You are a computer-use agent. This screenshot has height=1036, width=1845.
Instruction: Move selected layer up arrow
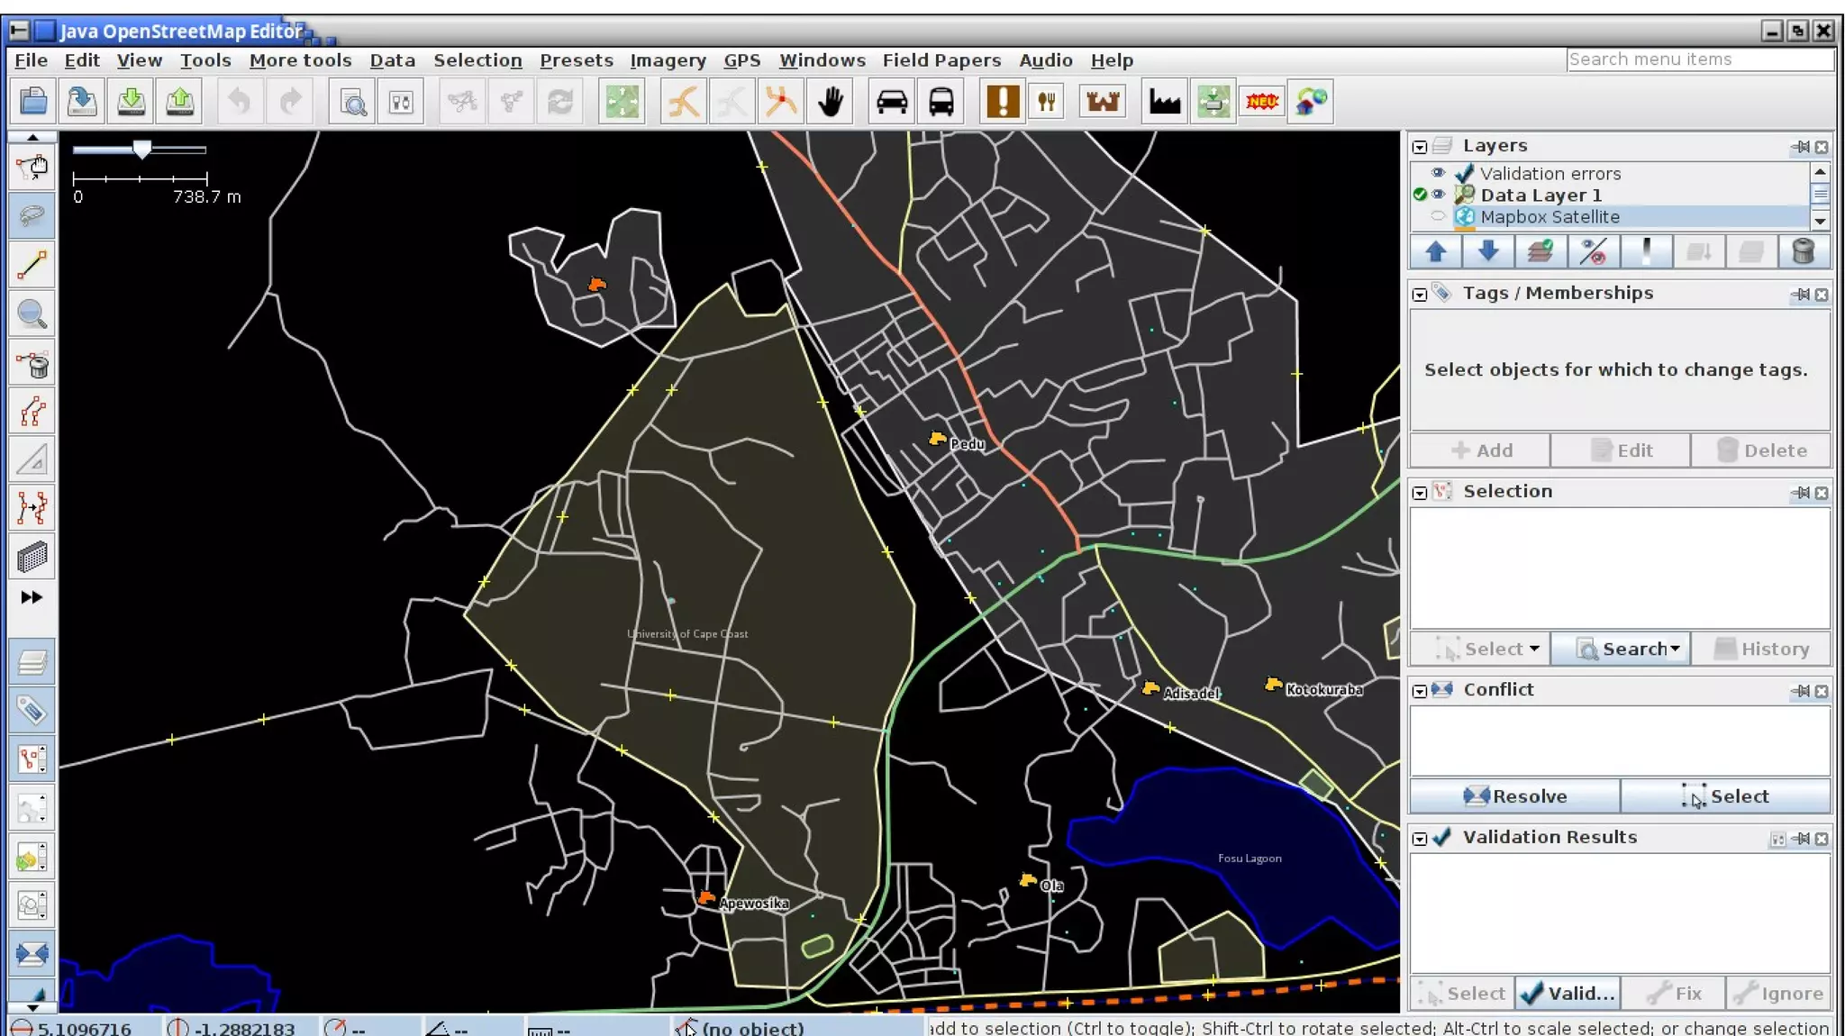(1436, 251)
